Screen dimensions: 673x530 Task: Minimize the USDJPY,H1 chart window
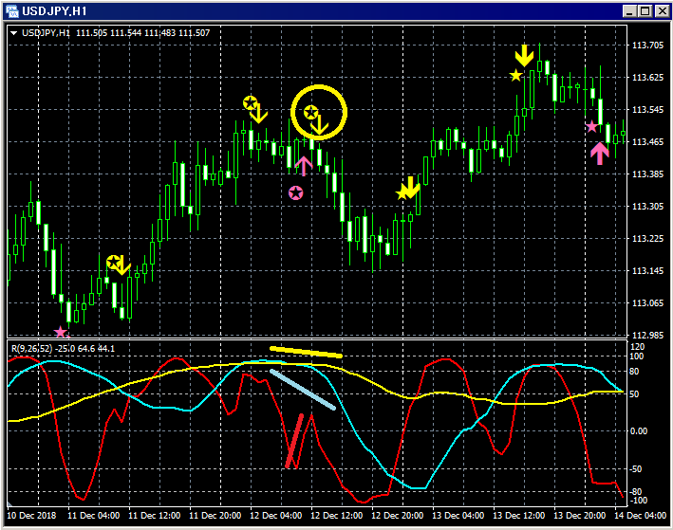(629, 11)
